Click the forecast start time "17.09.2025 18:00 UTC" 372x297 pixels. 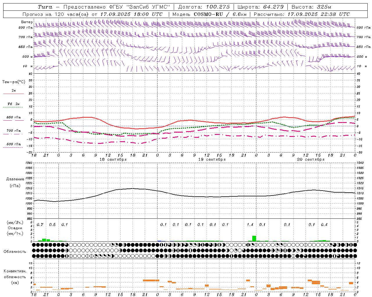click(x=132, y=14)
